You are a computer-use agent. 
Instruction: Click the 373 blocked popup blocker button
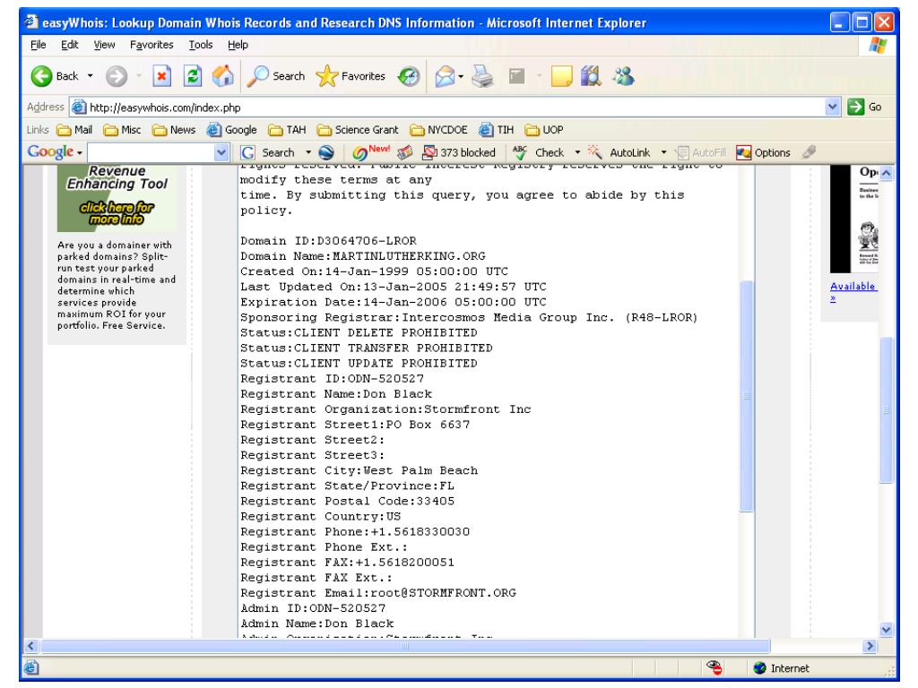click(459, 152)
